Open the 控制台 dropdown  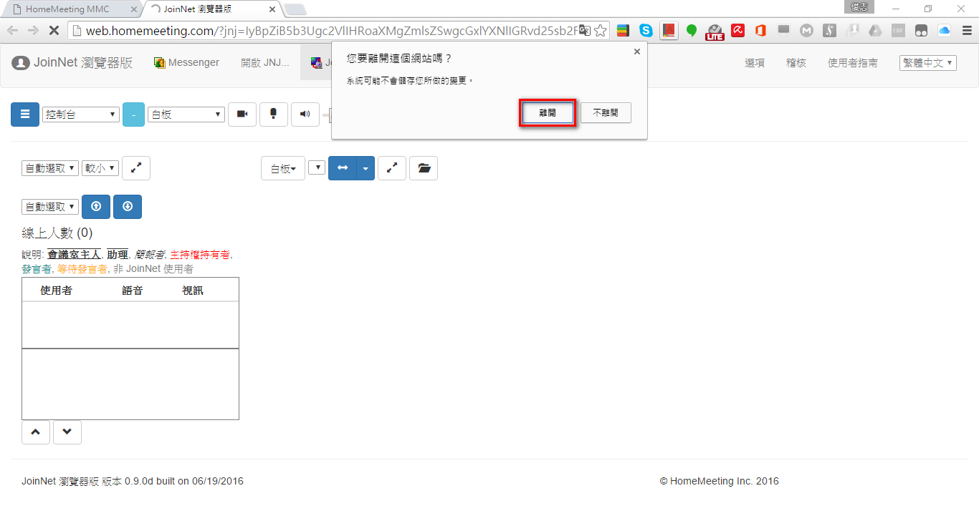click(81, 115)
